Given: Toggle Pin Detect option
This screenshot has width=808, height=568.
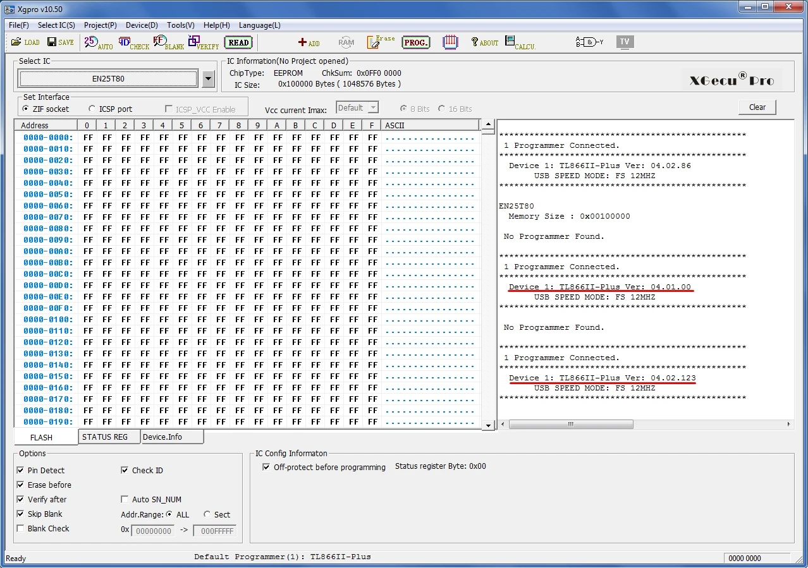Looking at the screenshot, I should (40, 470).
